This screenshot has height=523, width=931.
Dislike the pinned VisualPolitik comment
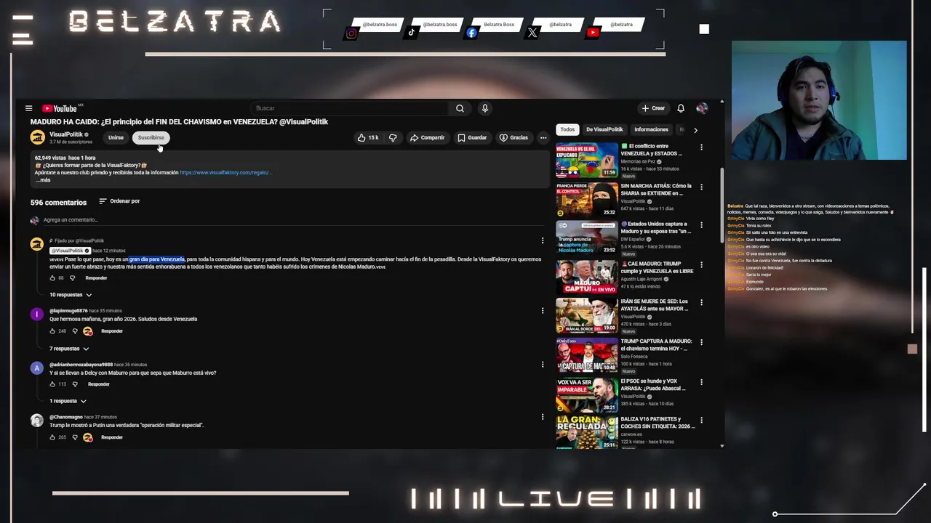[x=73, y=278]
